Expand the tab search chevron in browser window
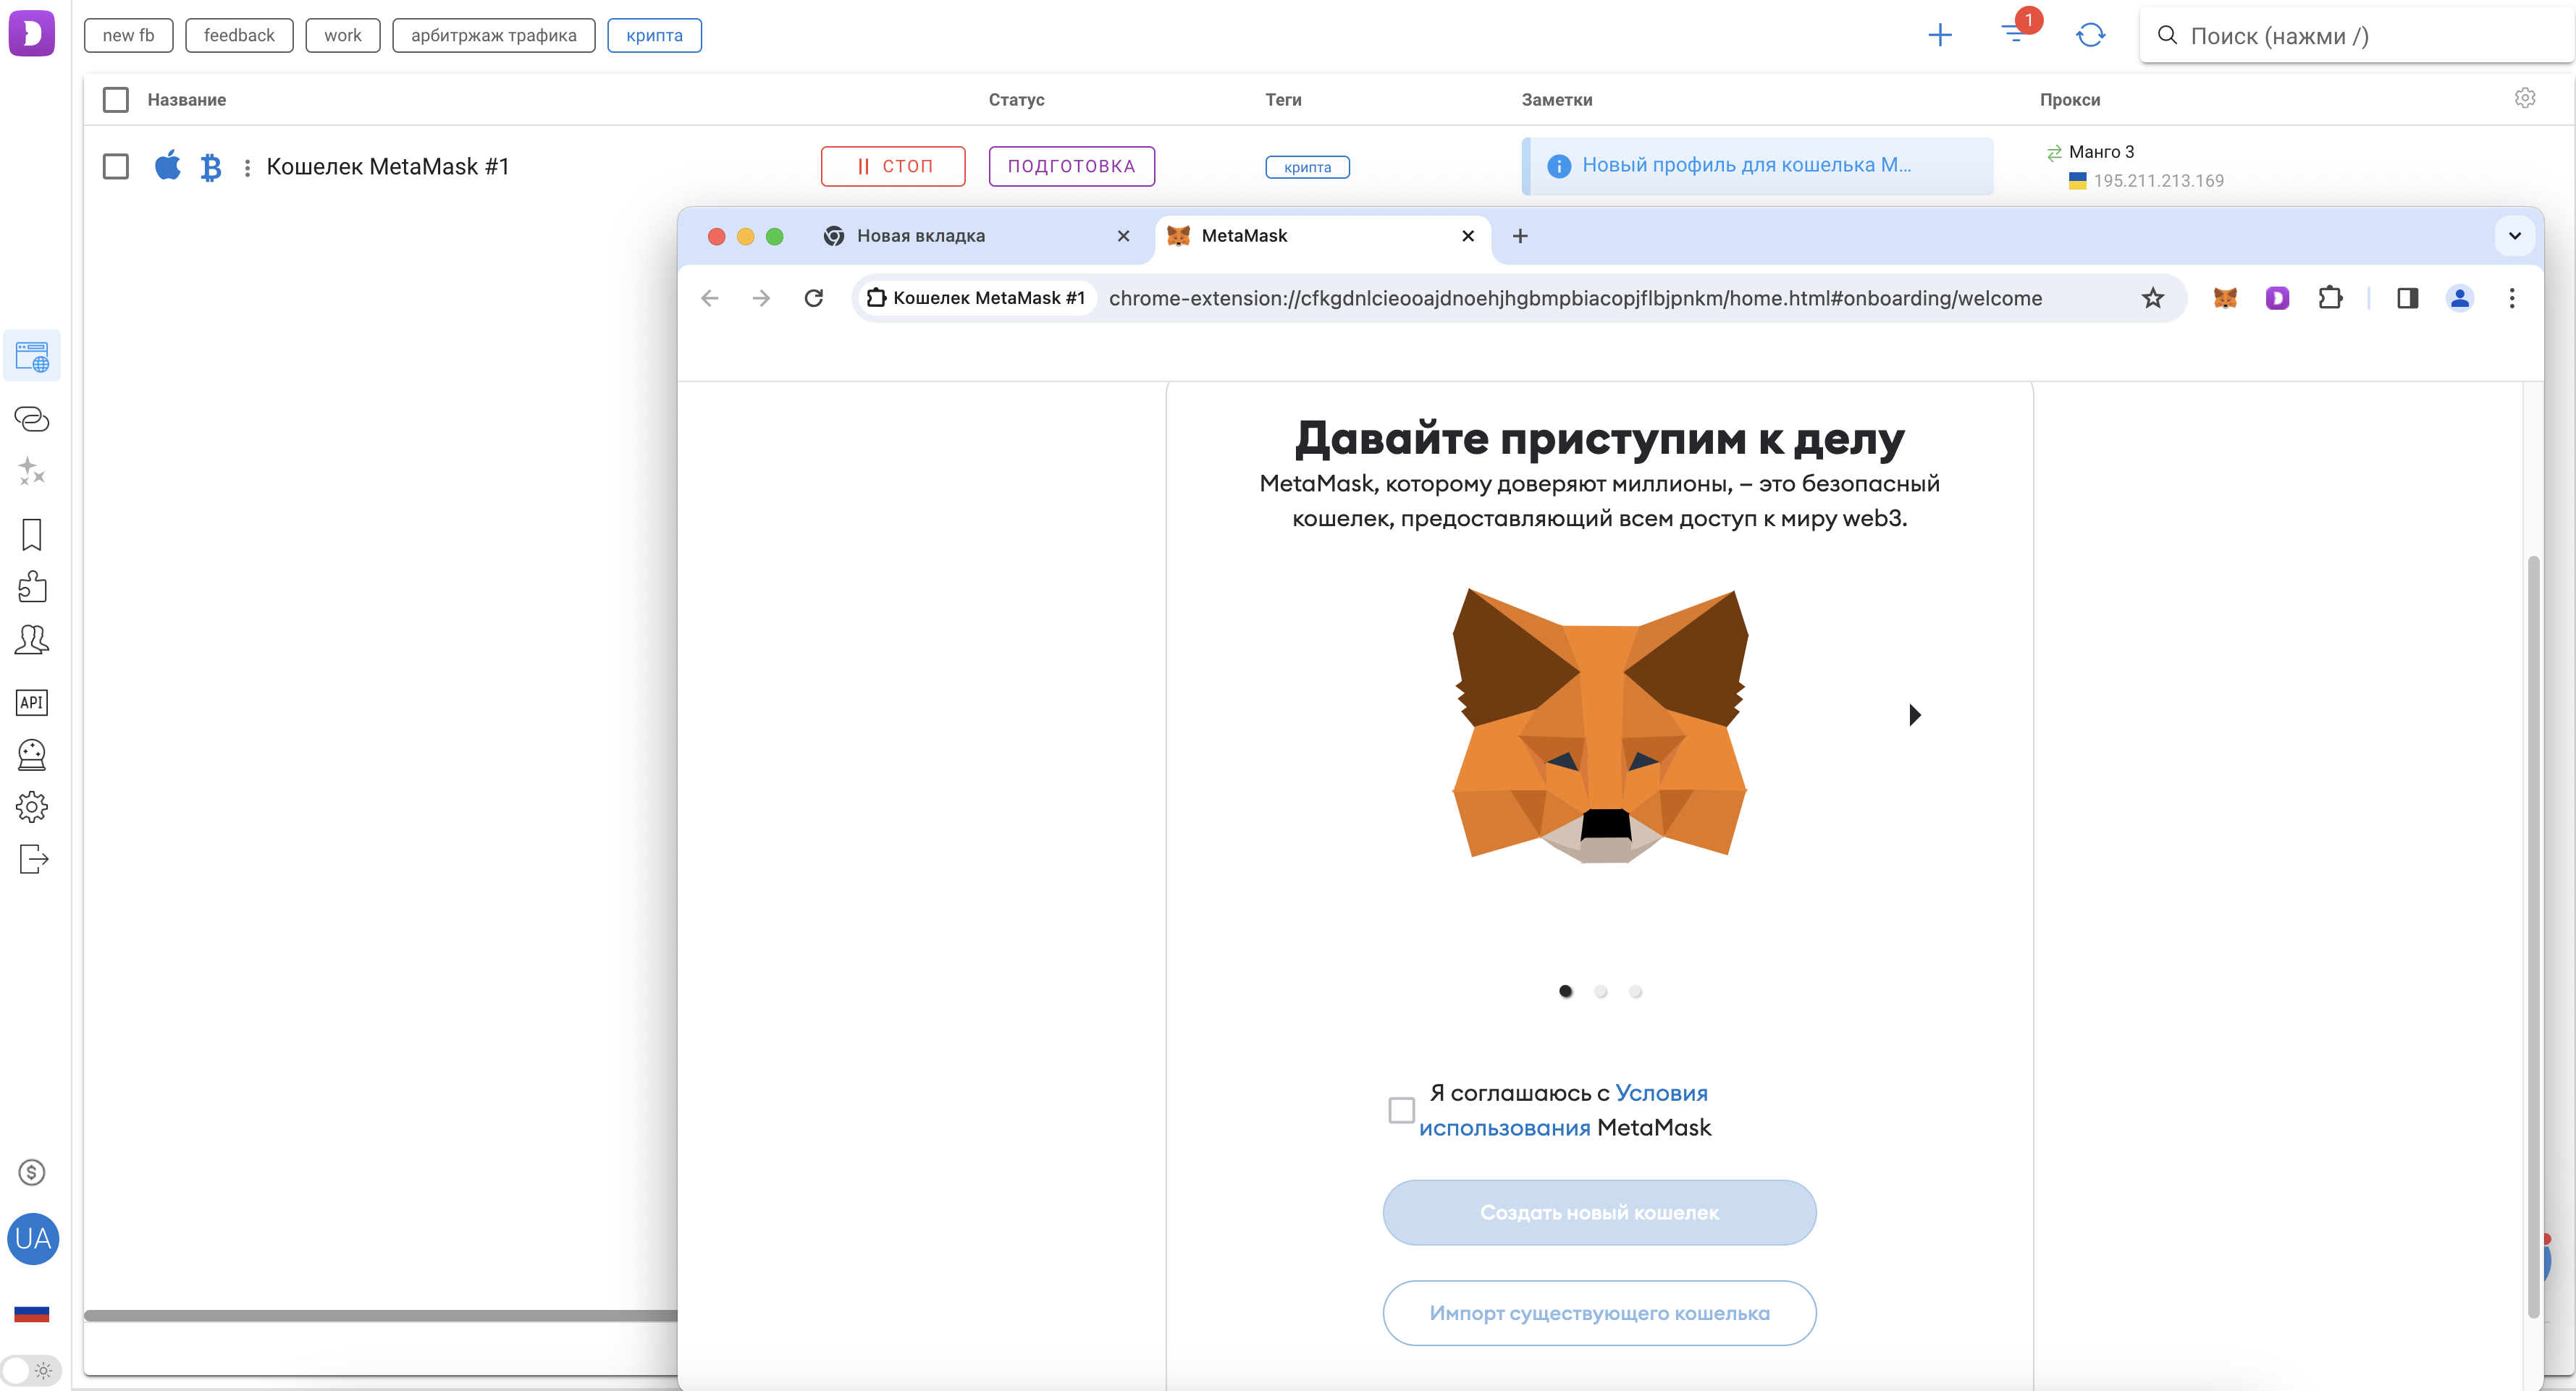 coord(2516,236)
